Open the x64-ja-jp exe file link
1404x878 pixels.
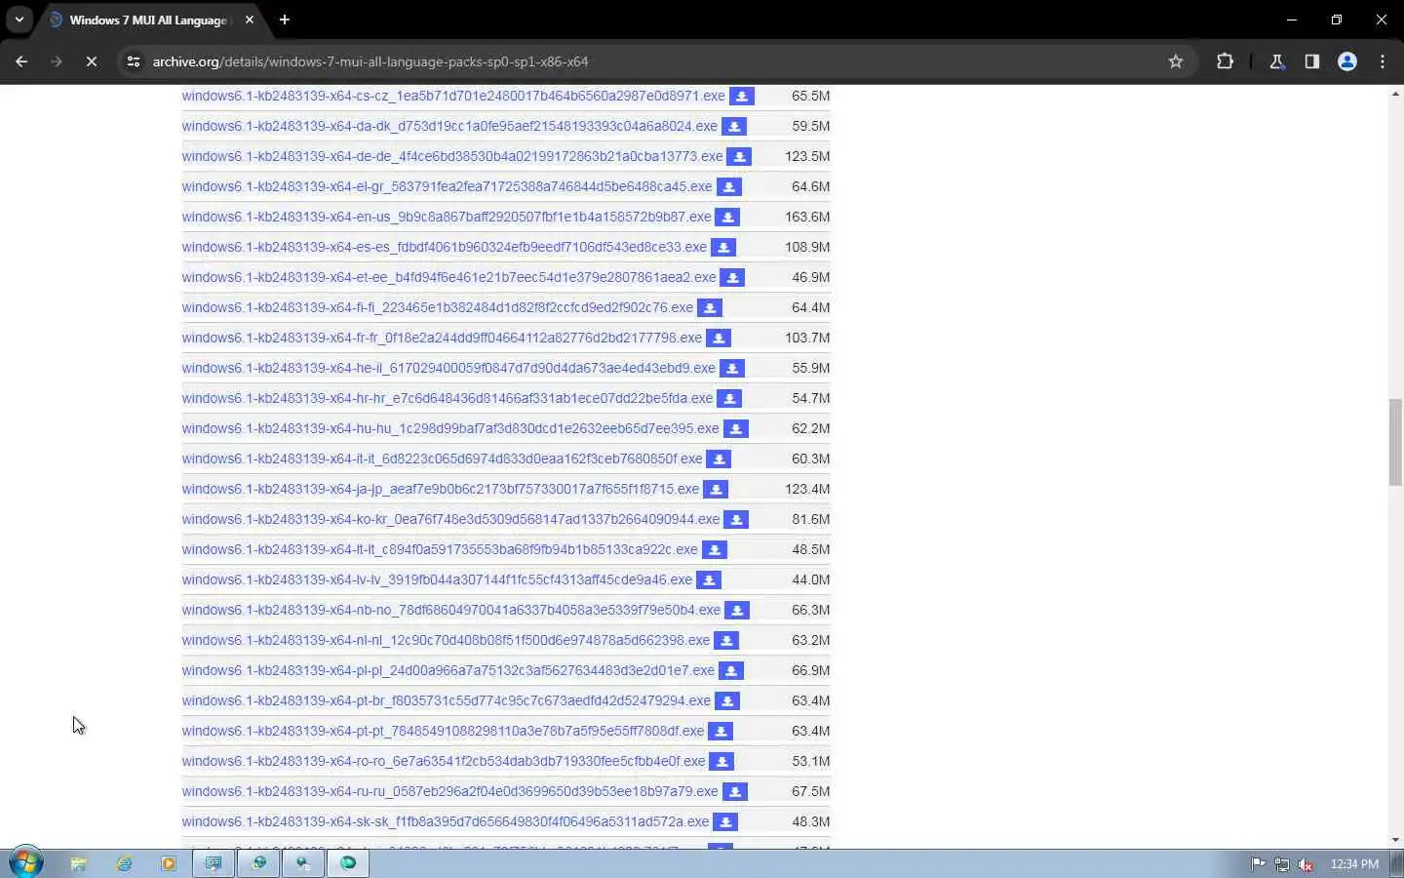(x=441, y=489)
